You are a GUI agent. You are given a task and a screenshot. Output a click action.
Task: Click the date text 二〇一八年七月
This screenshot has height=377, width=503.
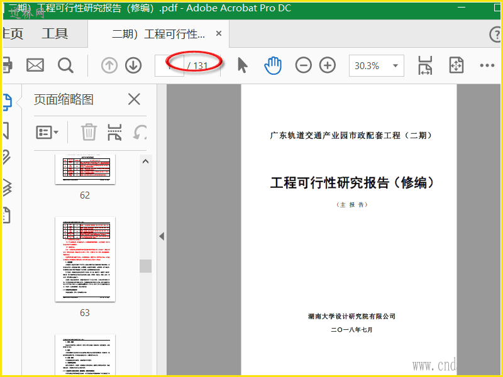coord(351,329)
